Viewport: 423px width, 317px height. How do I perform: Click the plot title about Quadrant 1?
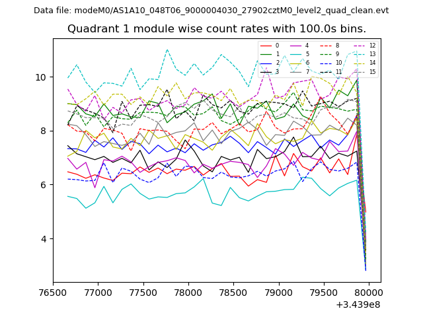click(x=216, y=29)
